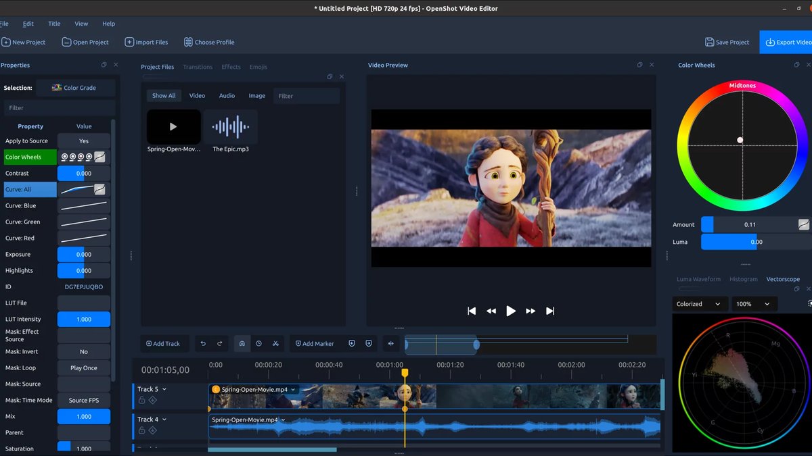Toggle the timeline timing clock tool
The height and width of the screenshot is (456, 812).
click(258, 343)
